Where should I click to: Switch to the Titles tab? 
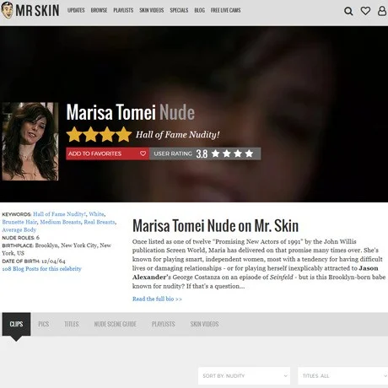pyautogui.click(x=72, y=324)
